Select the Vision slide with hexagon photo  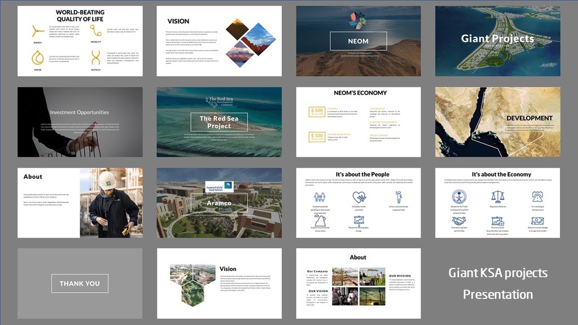pyautogui.click(x=219, y=283)
